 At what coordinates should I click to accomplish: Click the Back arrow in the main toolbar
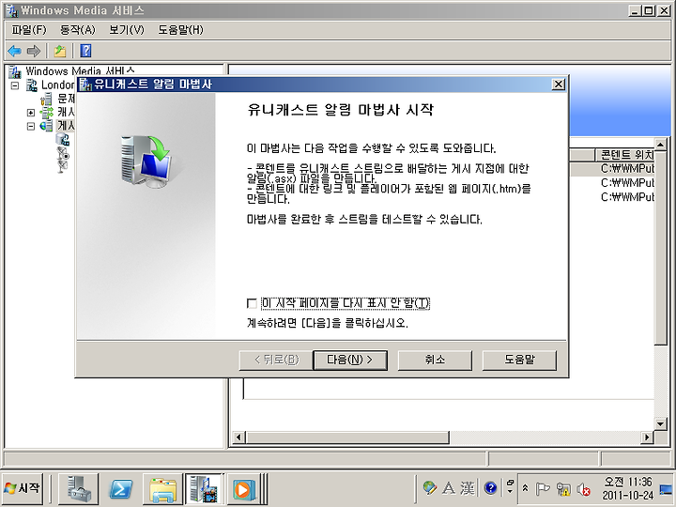point(14,51)
